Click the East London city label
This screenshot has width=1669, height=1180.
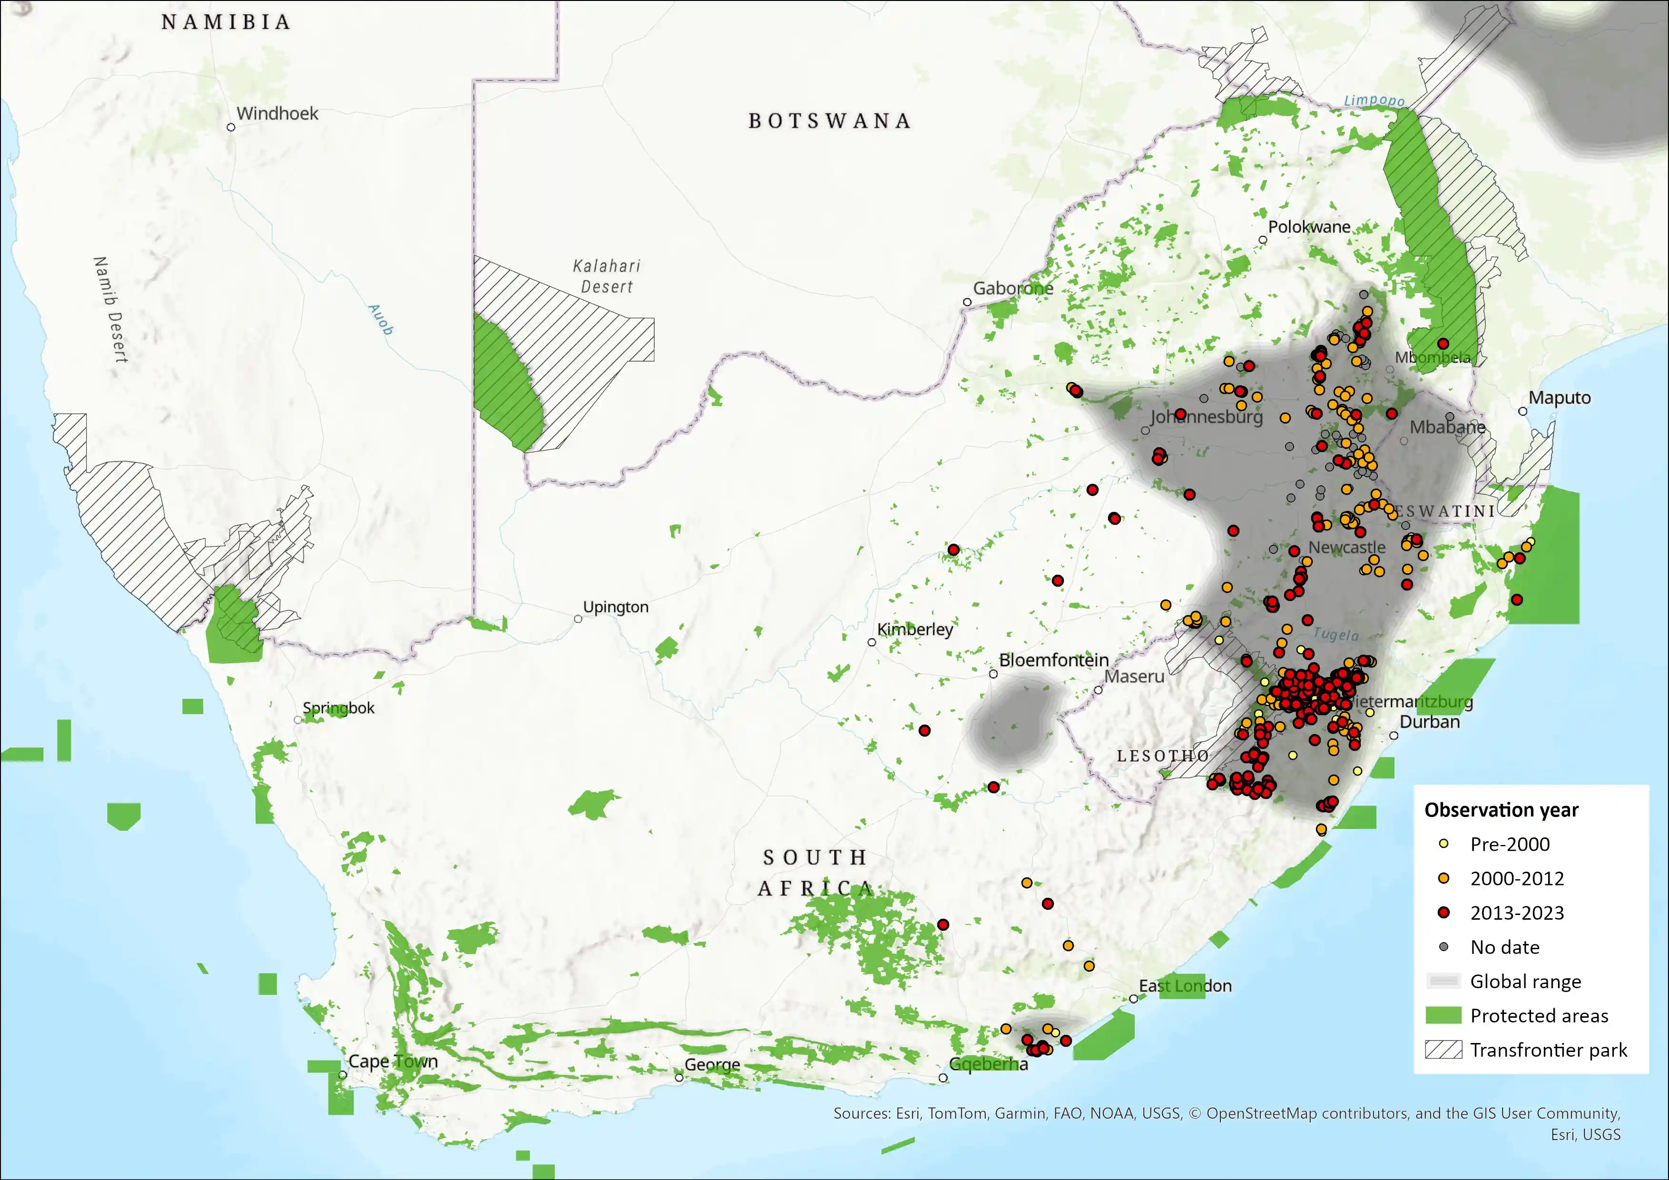1185,986
